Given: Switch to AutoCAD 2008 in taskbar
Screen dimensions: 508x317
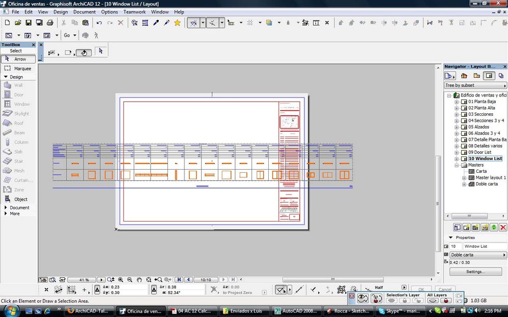Looking at the screenshot, I should point(295,311).
